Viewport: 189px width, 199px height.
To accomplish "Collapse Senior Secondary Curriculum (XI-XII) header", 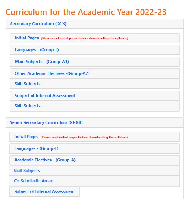I will click(94, 122).
